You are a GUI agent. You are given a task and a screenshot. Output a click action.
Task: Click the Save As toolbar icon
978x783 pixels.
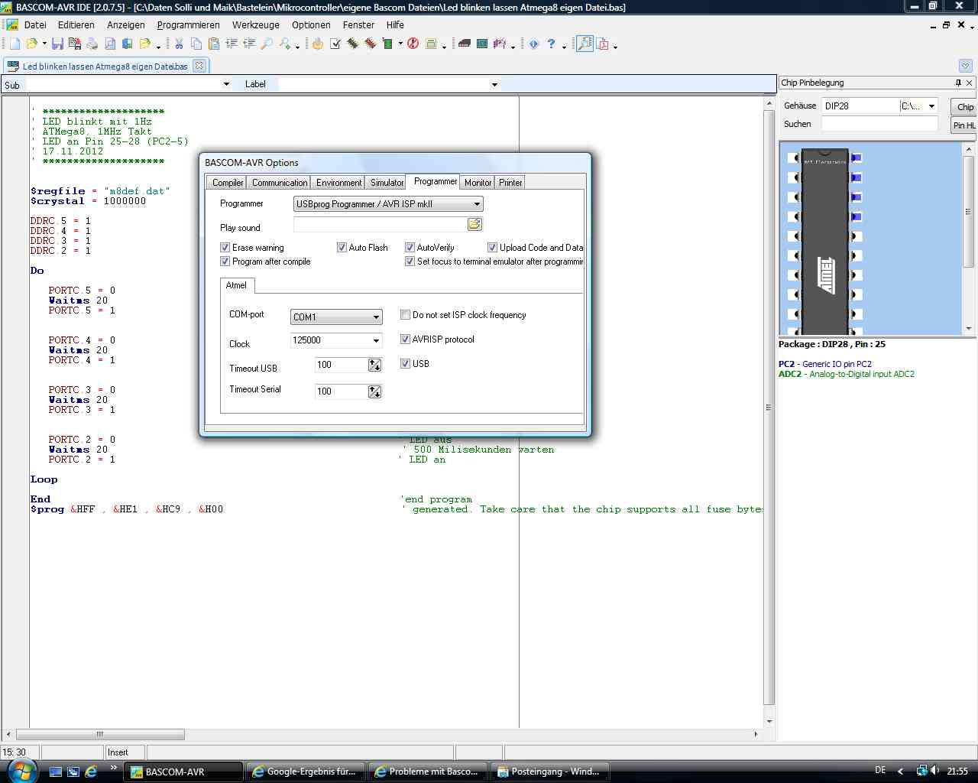pyautogui.click(x=74, y=44)
